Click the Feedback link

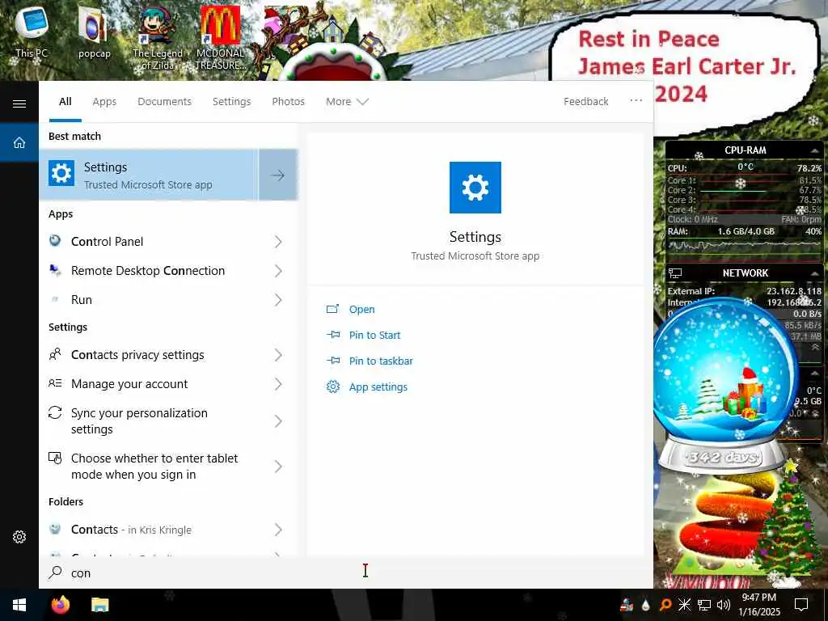coord(585,101)
